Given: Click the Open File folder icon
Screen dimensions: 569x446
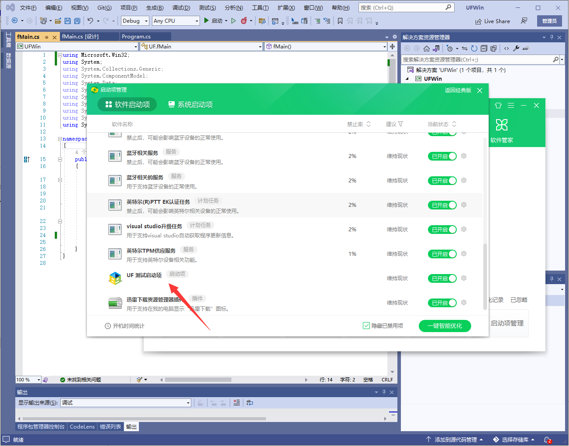Looking at the screenshot, I should click(x=58, y=21).
